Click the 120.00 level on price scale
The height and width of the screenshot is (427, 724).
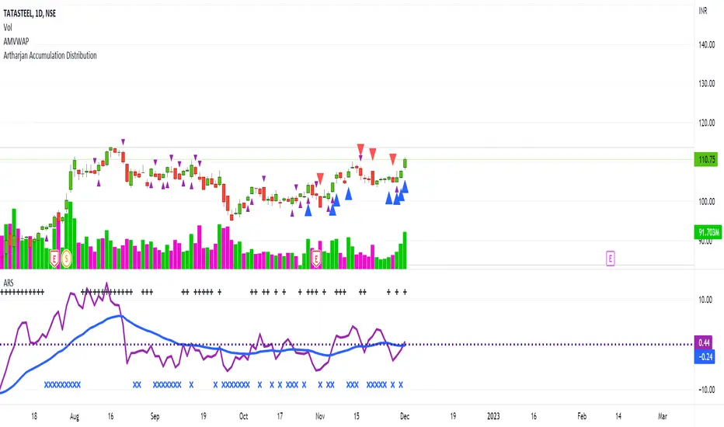tap(706, 123)
